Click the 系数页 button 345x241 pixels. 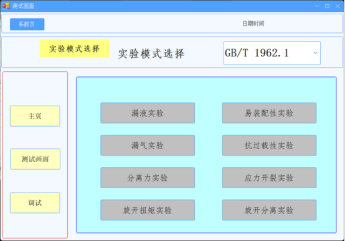pyautogui.click(x=27, y=24)
